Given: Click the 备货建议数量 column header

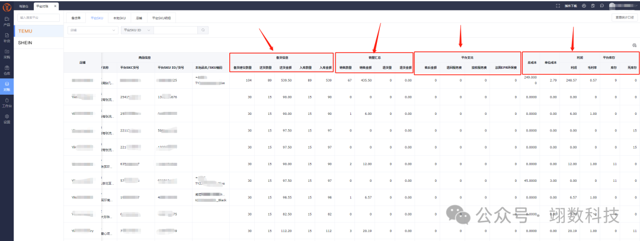Looking at the screenshot, I should point(242,68).
